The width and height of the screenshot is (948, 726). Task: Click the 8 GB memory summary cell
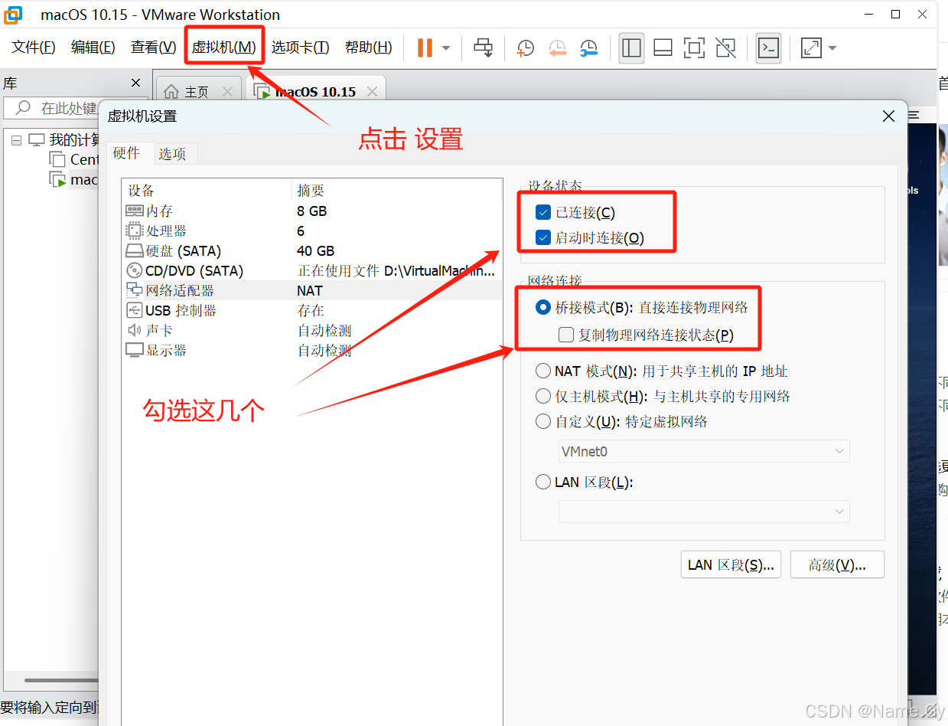click(x=312, y=211)
